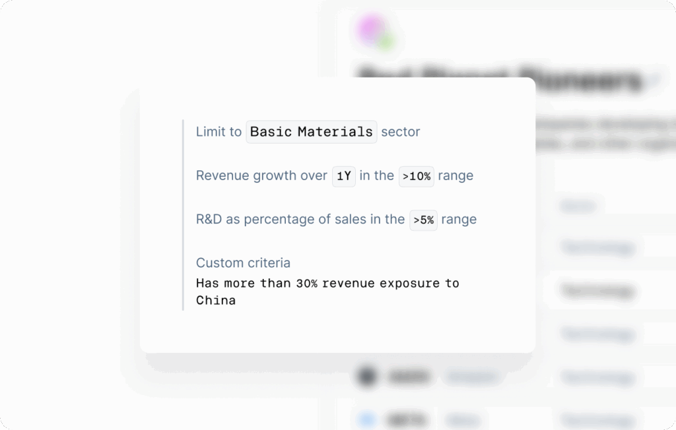Change the 1Y revenue growth period
Image resolution: width=676 pixels, height=430 pixels.
pyautogui.click(x=343, y=176)
